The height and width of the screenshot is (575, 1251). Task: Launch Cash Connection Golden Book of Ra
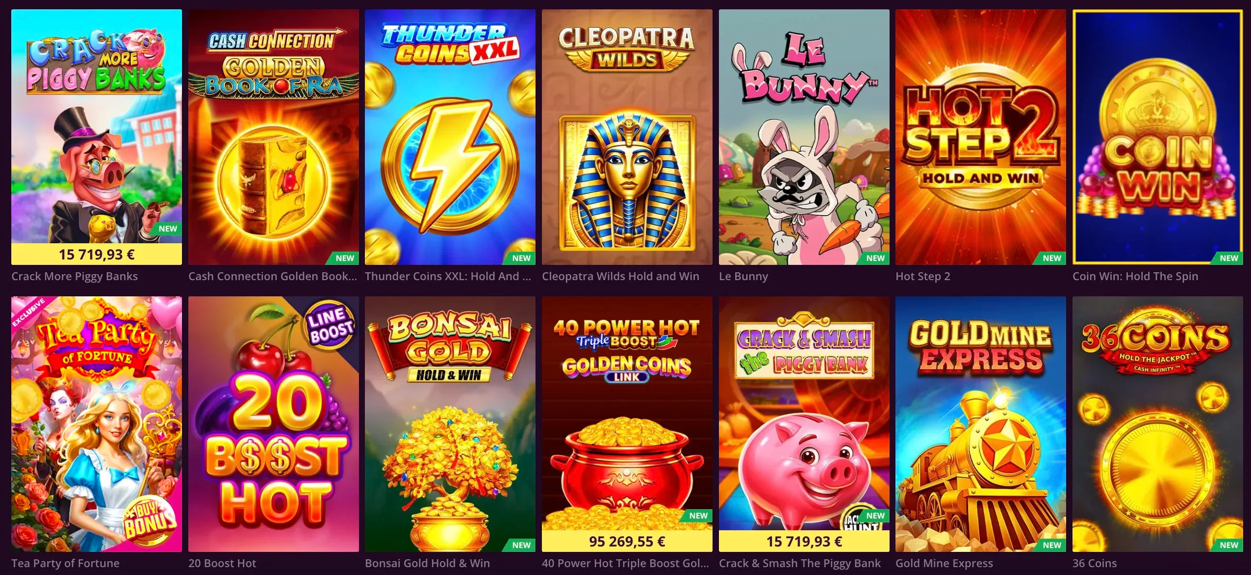[x=273, y=137]
